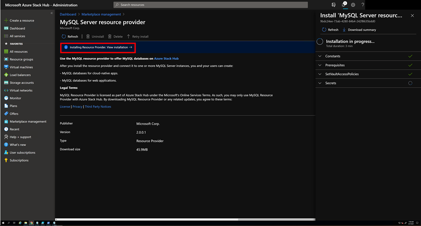The height and width of the screenshot is (226, 421).
Task: Select Marketplace management in the sidebar
Action: click(x=28, y=122)
